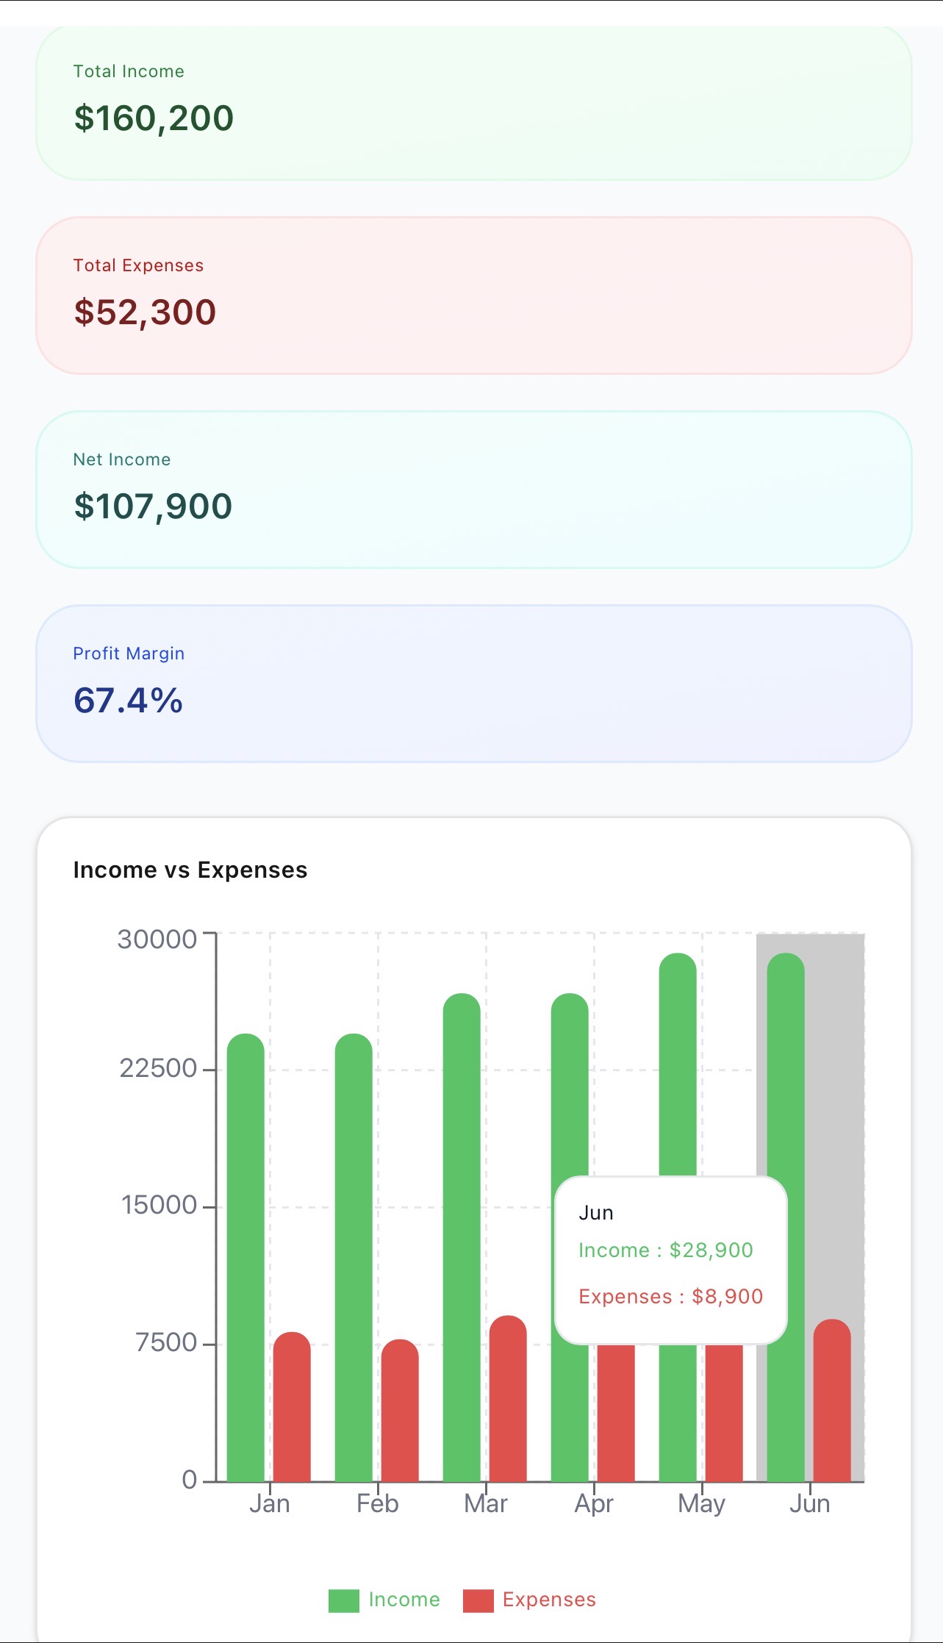Toggle the Income series in the legend
Viewport: 943px width, 1643px height.
click(404, 1600)
